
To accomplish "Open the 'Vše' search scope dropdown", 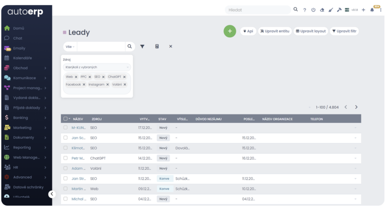I will [x=70, y=47].
